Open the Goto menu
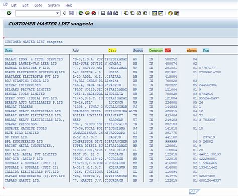238x196 pixels. 38,5
